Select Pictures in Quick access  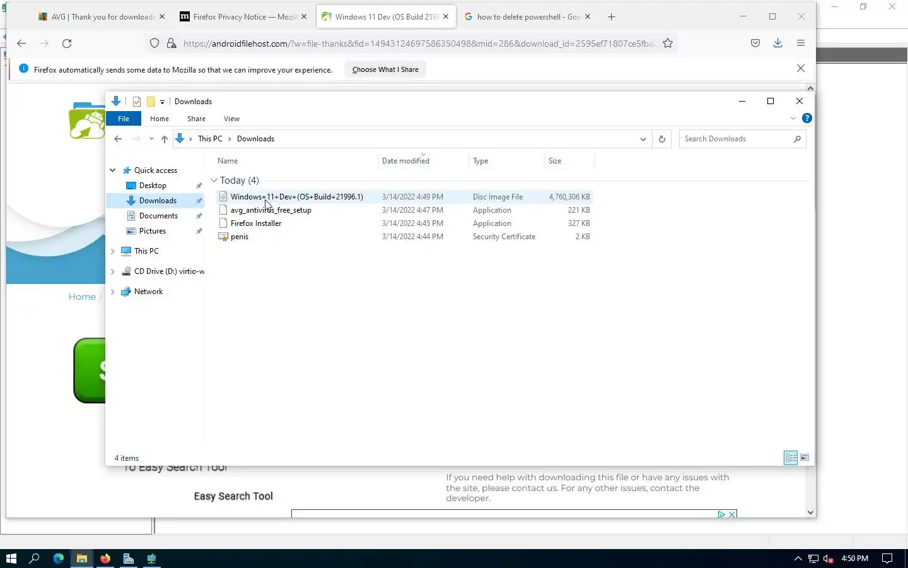click(153, 231)
